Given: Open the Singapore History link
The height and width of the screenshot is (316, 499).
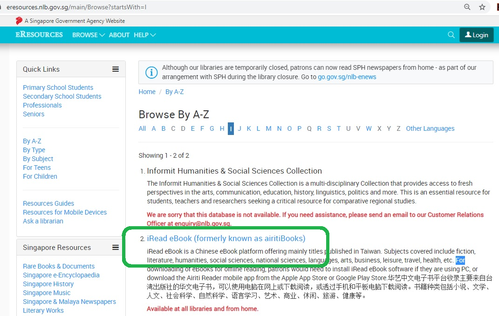Looking at the screenshot, I should 48,284.
